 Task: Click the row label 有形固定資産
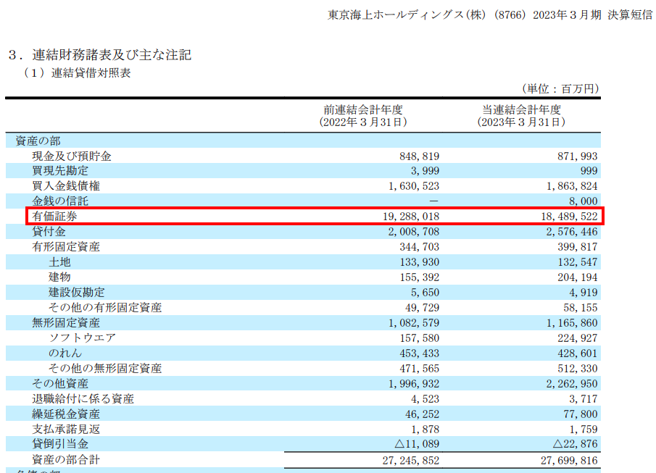[66, 247]
